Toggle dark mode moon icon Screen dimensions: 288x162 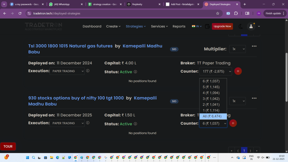240,26
